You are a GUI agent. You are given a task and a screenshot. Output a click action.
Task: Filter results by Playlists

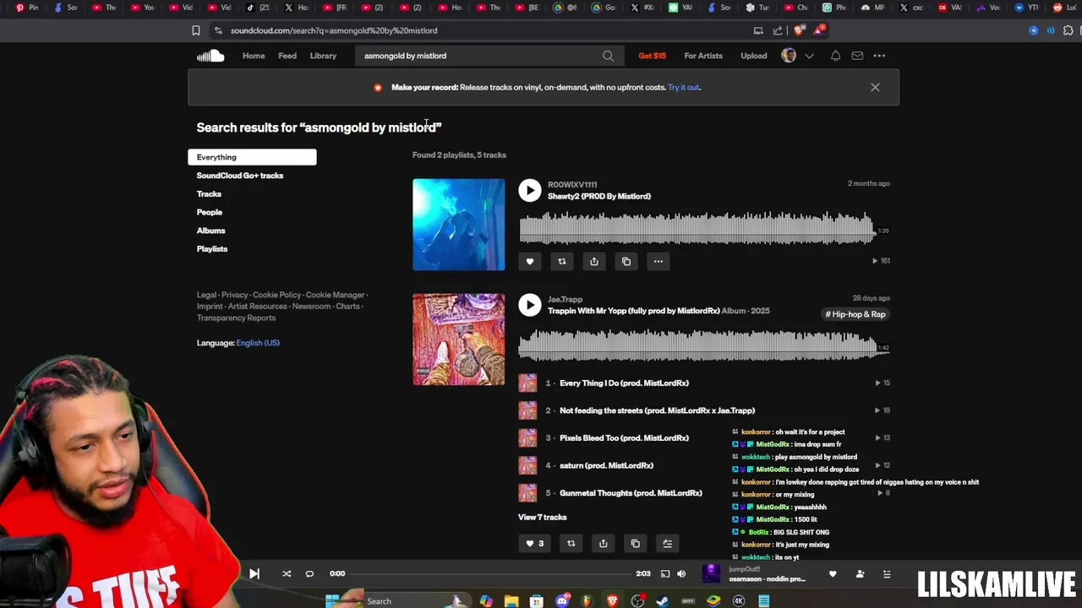[x=212, y=249]
